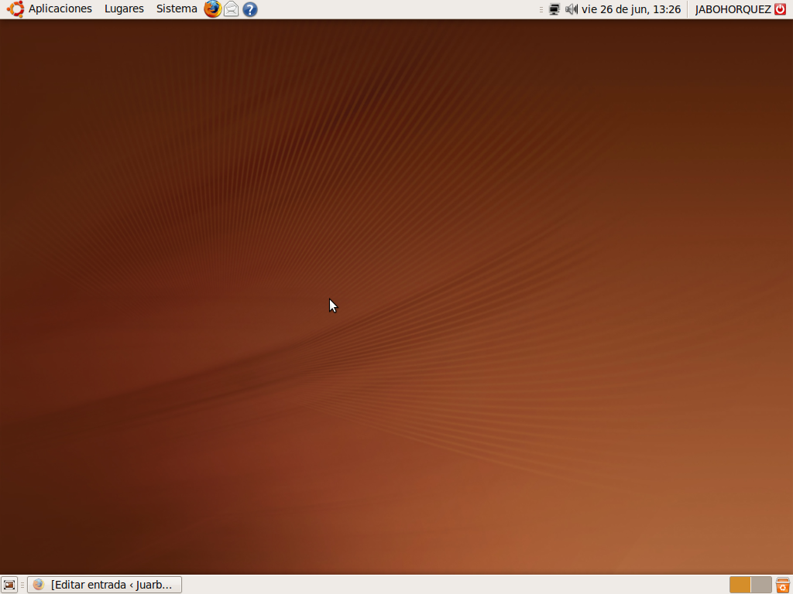Open the volume control speaker icon
793x594 pixels.
(572, 9)
